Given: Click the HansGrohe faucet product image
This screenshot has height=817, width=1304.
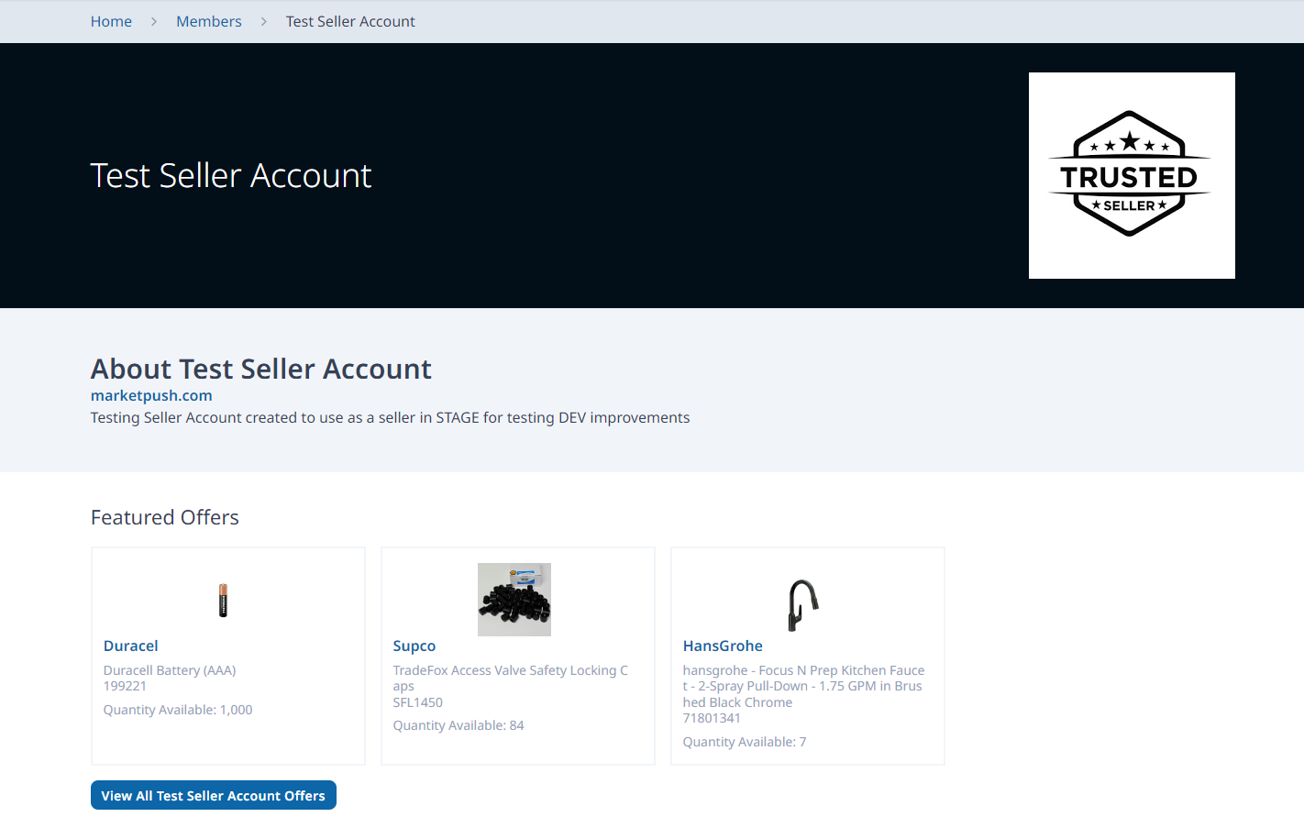Looking at the screenshot, I should click(x=803, y=604).
